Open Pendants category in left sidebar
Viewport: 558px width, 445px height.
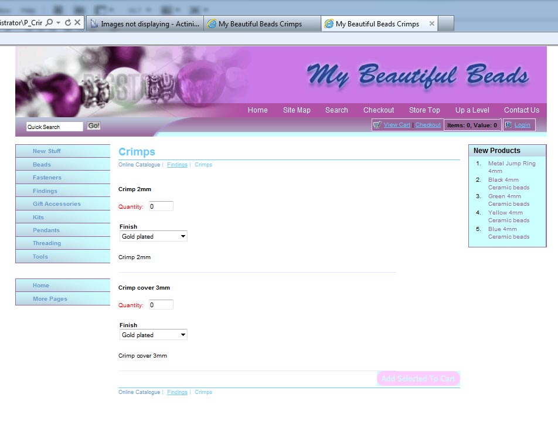click(46, 230)
